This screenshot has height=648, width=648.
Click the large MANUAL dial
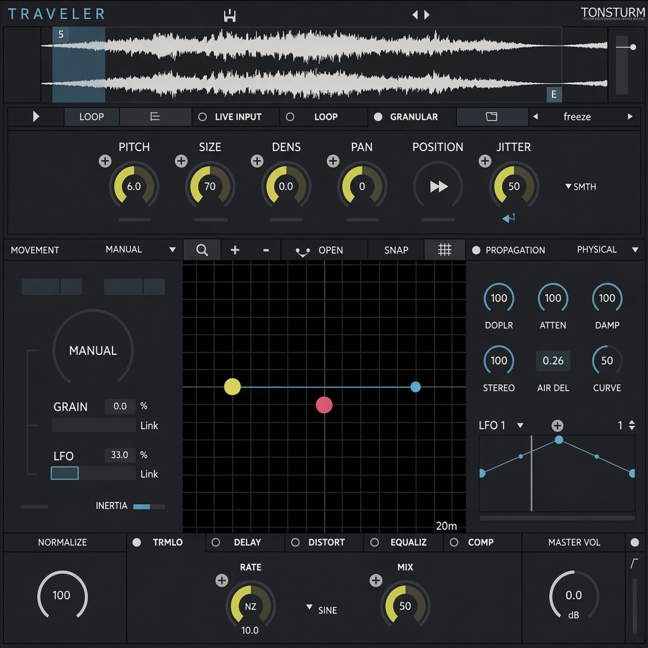click(93, 349)
